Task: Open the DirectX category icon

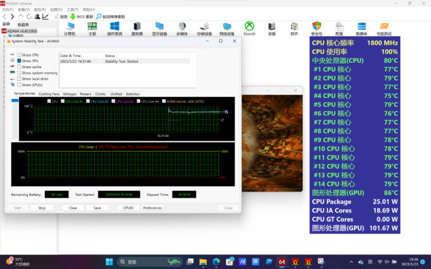Action: [x=249, y=27]
